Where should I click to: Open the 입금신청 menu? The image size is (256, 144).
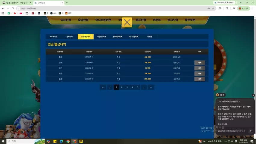pyautogui.click(x=66, y=20)
